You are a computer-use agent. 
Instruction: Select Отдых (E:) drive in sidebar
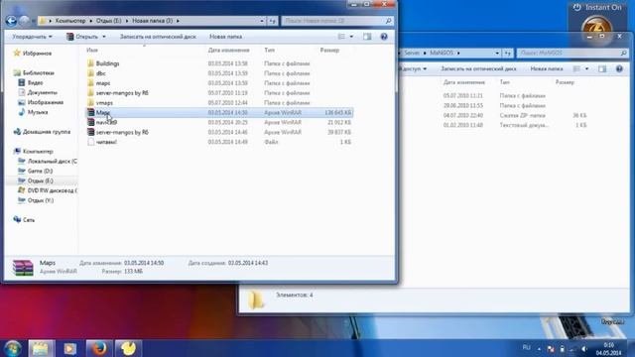pyautogui.click(x=36, y=180)
